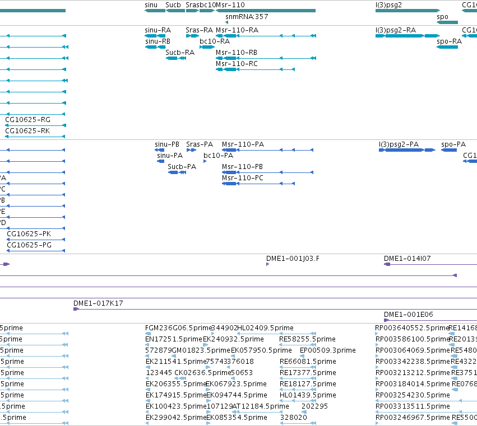Click the spo gene label

442,17
